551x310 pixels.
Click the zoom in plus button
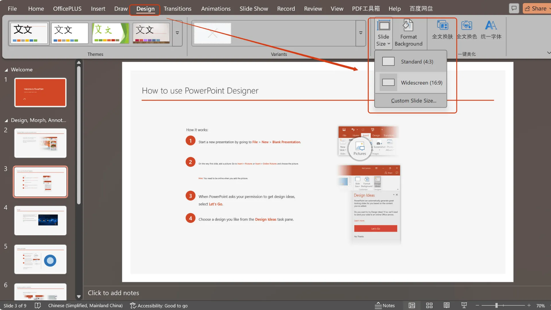click(529, 306)
